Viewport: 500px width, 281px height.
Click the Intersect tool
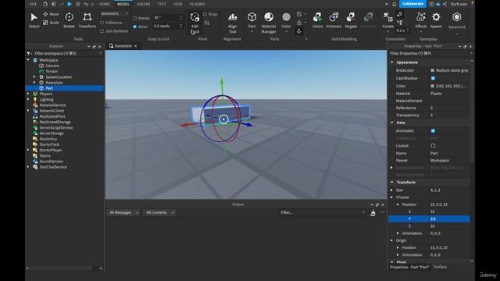coord(334,20)
